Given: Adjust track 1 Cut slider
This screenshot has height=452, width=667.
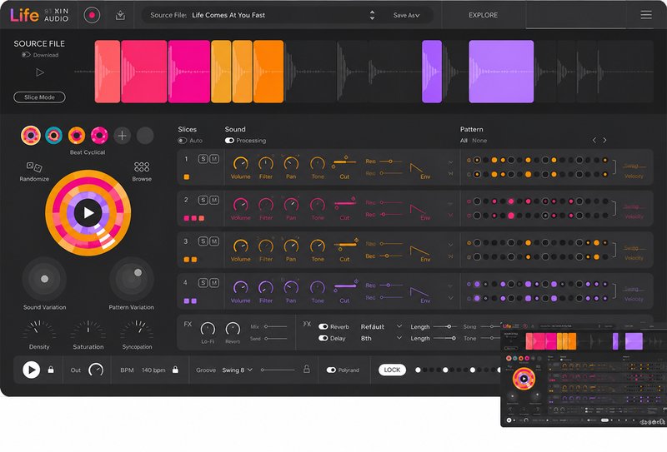Looking at the screenshot, I should click(344, 161).
